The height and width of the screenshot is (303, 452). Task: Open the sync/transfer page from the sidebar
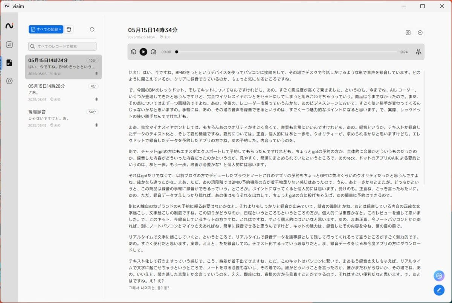tap(9, 45)
